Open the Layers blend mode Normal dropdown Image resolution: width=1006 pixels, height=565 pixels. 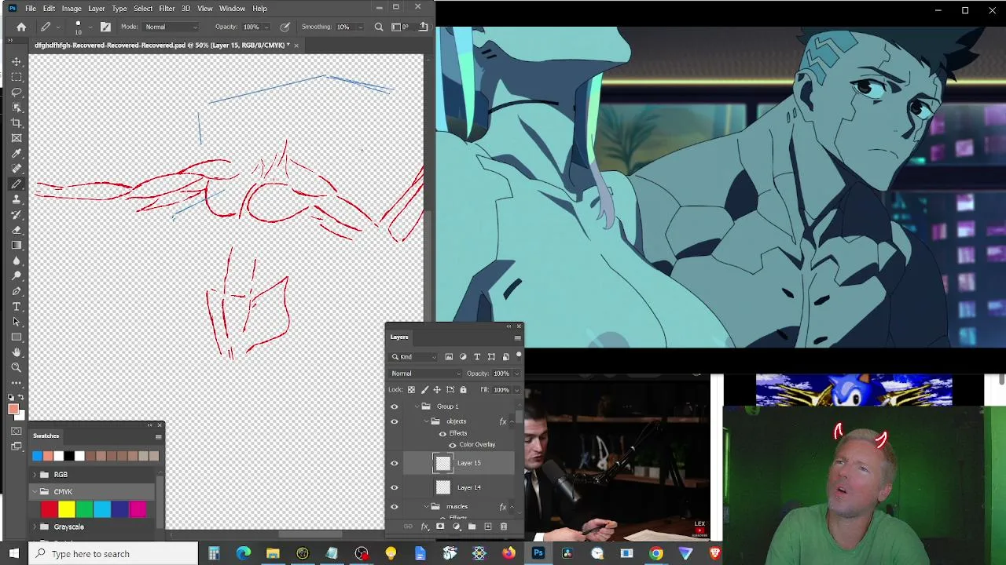click(x=427, y=374)
